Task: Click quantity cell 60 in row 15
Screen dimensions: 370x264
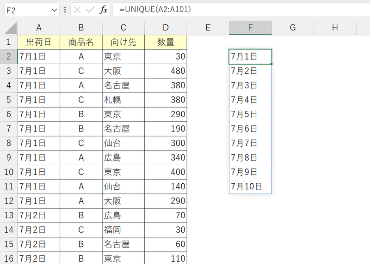Action: pyautogui.click(x=166, y=244)
